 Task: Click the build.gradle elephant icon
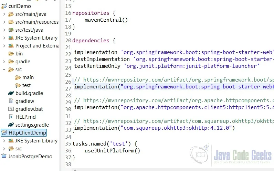pyautogui.click(x=11, y=93)
